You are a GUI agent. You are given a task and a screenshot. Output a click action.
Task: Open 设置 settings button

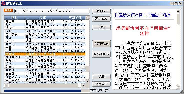click(101, 76)
